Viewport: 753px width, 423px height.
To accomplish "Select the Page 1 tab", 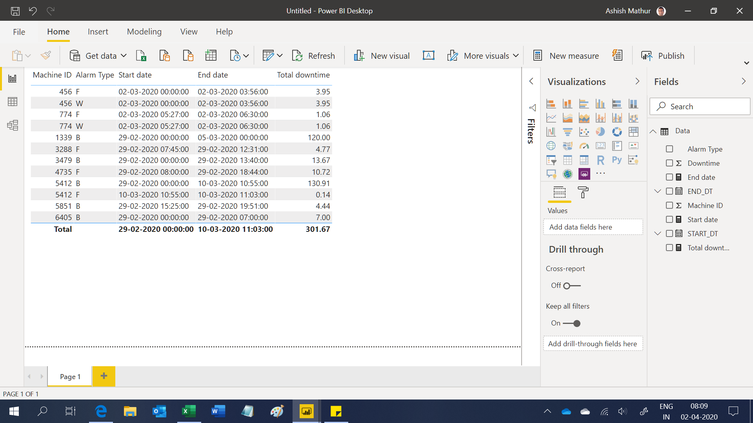I will [x=70, y=377].
